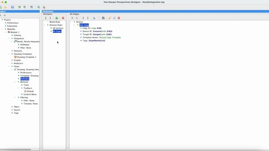Select Timeline: None tree item
This screenshot has height=151, width=269.
(x=31, y=104)
